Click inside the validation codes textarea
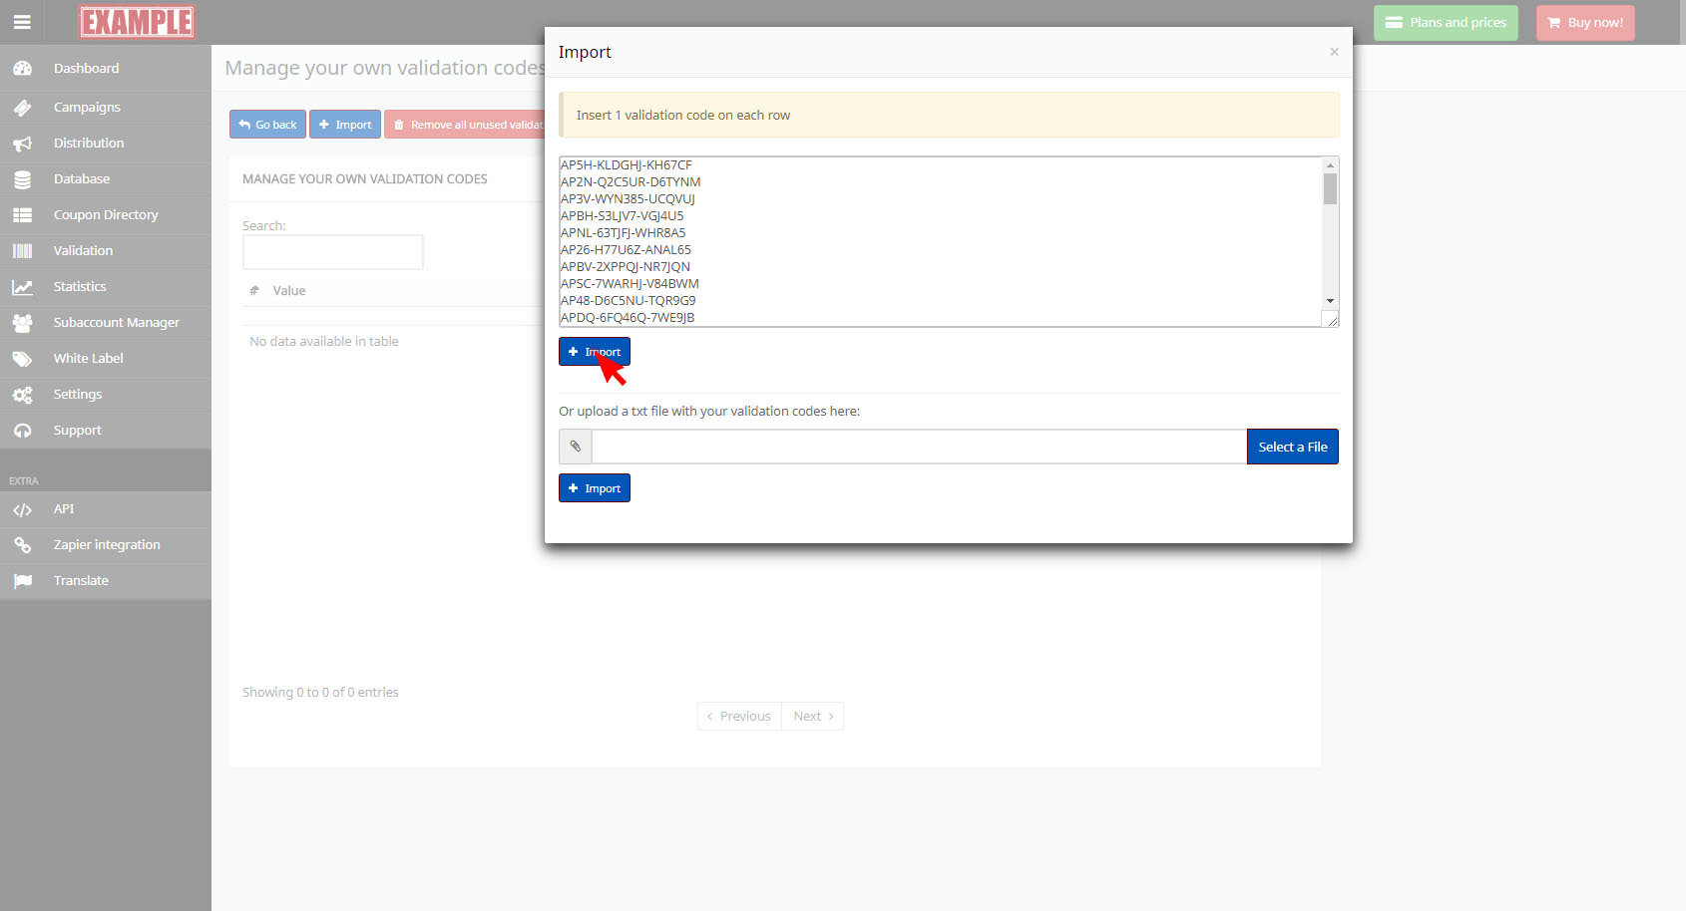 pyautogui.click(x=938, y=241)
